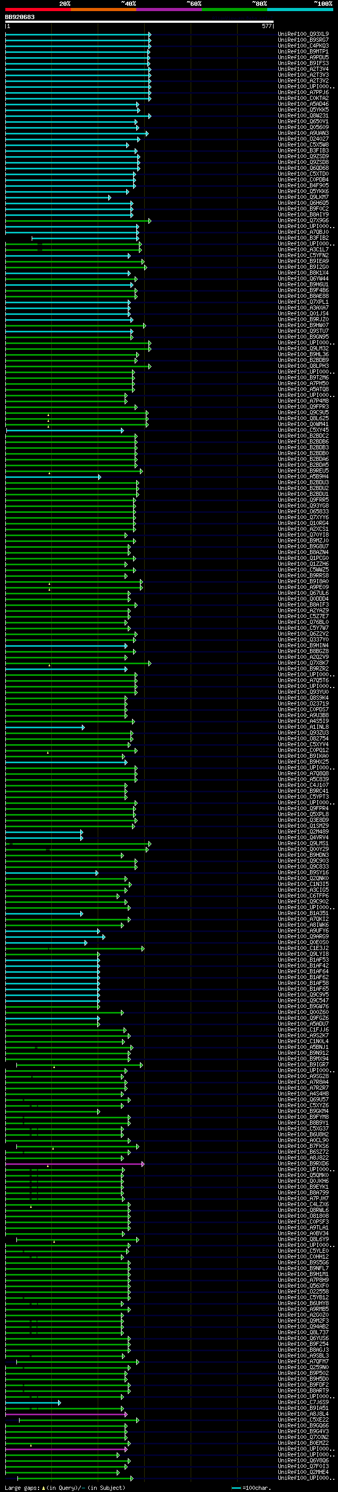
Task: Select hit label UniRef100_Q9LKM7
Action: pyautogui.click(x=303, y=197)
